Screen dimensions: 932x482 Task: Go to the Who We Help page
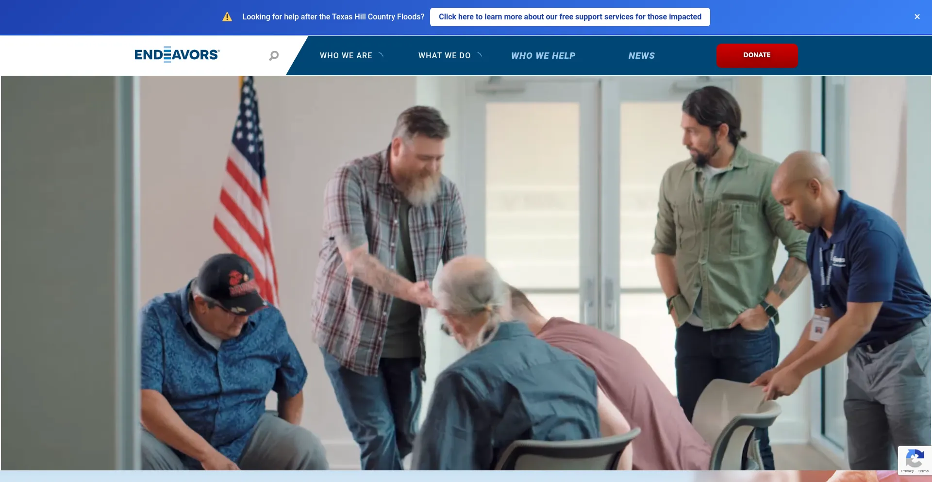click(x=543, y=56)
